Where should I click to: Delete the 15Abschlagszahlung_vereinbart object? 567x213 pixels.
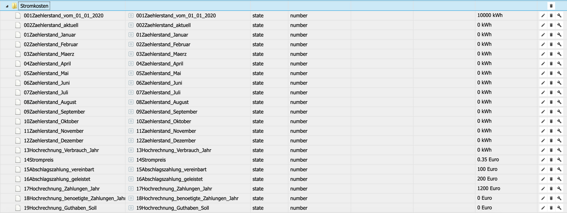[551, 169]
